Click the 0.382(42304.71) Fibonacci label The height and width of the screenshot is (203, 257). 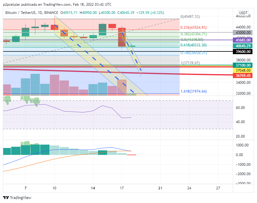[x=194, y=34]
